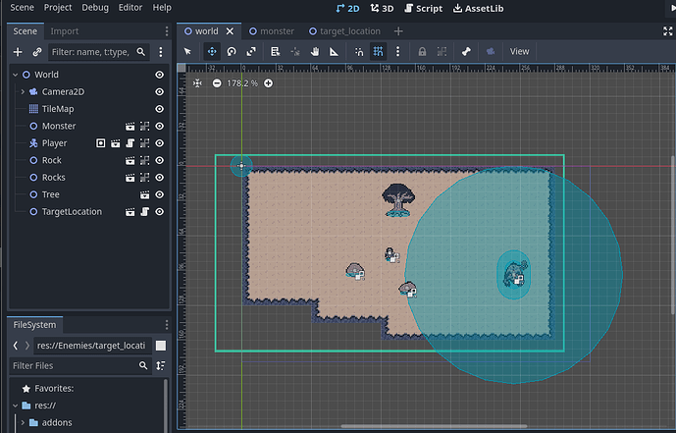This screenshot has height=433, width=676.
Task: Open the View menu in viewport toolbar
Action: pyautogui.click(x=519, y=51)
